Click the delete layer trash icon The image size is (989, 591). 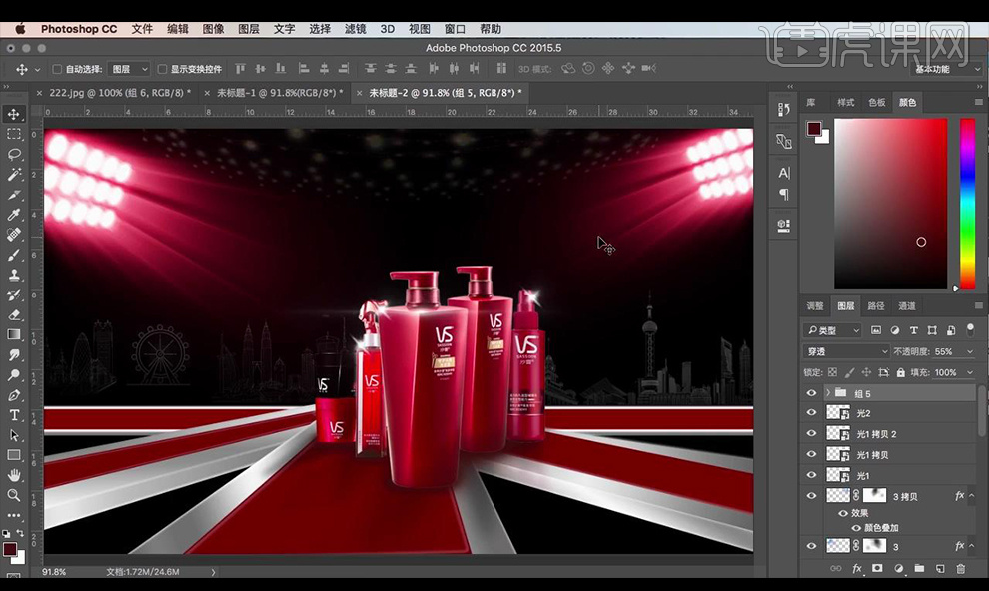[x=961, y=569]
